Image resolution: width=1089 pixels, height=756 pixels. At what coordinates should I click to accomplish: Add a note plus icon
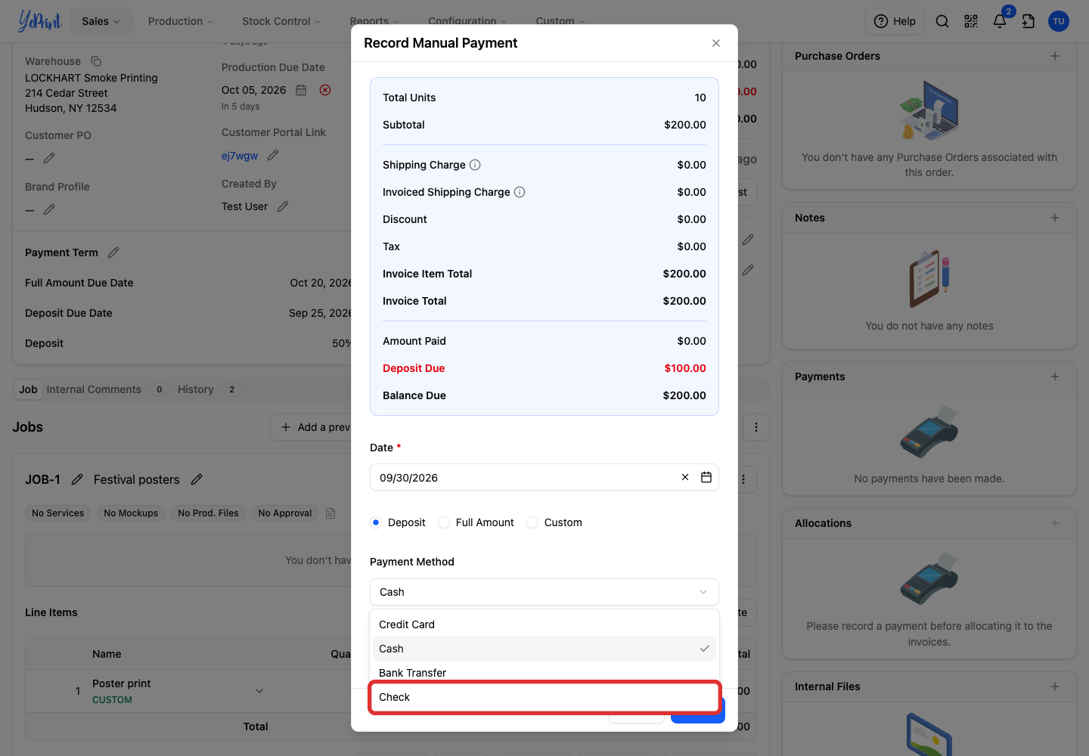pyautogui.click(x=1055, y=218)
